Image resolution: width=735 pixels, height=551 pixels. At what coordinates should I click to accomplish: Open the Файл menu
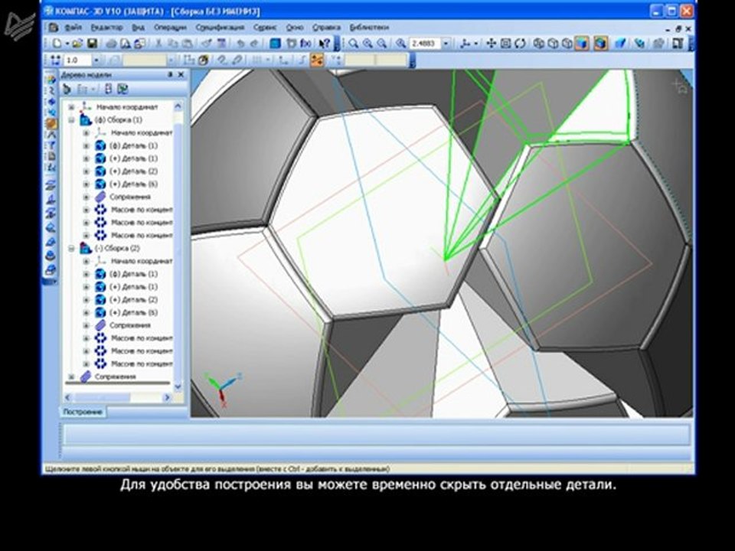click(73, 28)
